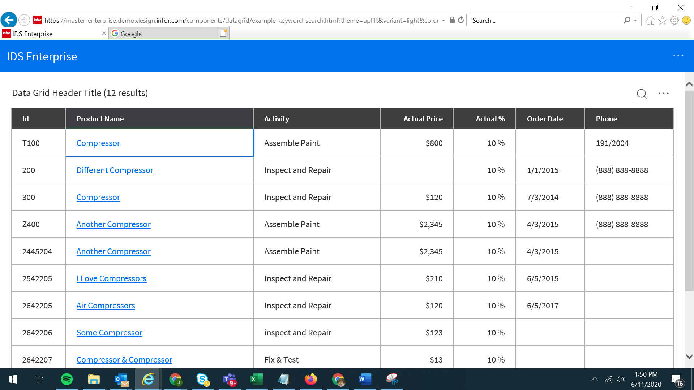Click the datagrid keyword search magnifier icon
694x390 pixels.
(642, 94)
